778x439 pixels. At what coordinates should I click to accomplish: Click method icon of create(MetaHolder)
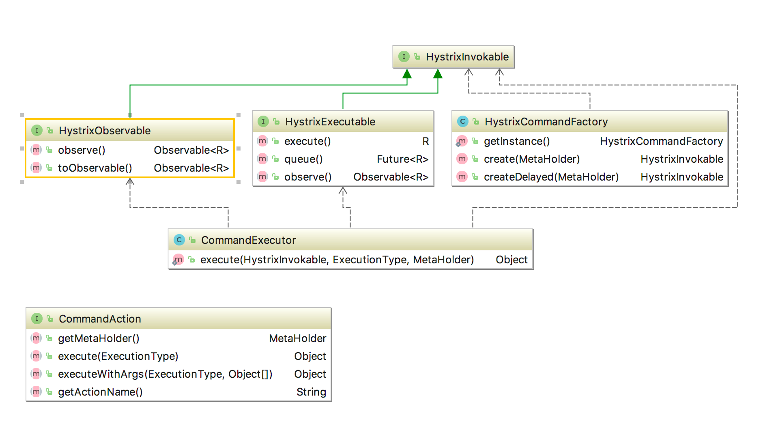tap(462, 159)
